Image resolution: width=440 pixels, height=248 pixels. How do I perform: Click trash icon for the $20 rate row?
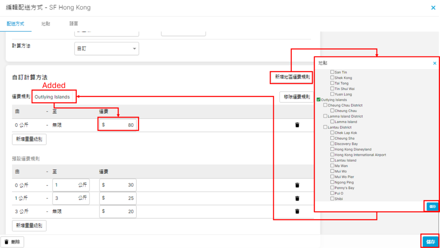297,211
